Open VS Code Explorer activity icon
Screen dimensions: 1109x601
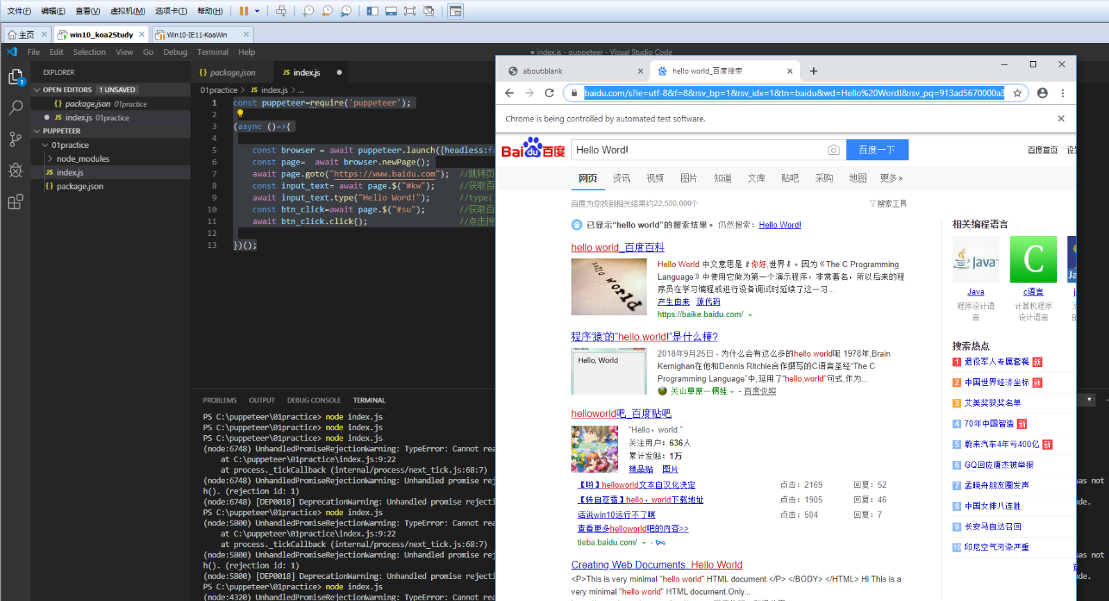coord(15,77)
